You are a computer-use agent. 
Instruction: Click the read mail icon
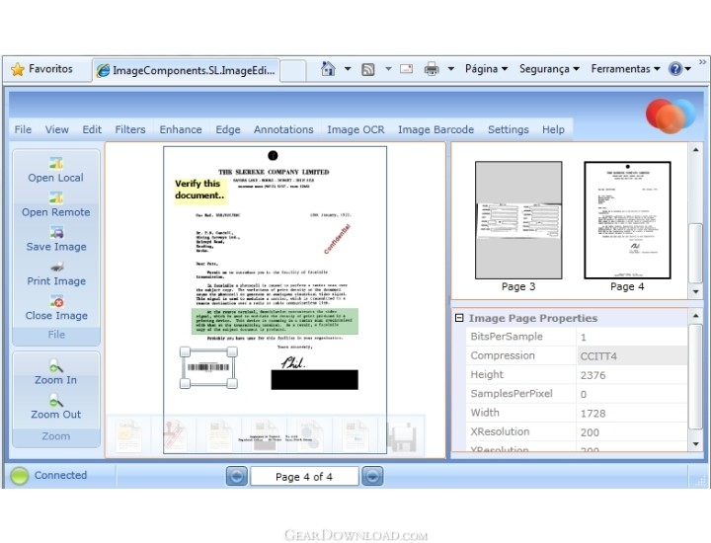406,69
